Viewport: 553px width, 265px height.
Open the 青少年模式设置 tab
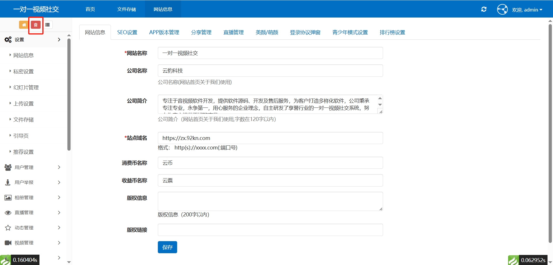pyautogui.click(x=350, y=32)
